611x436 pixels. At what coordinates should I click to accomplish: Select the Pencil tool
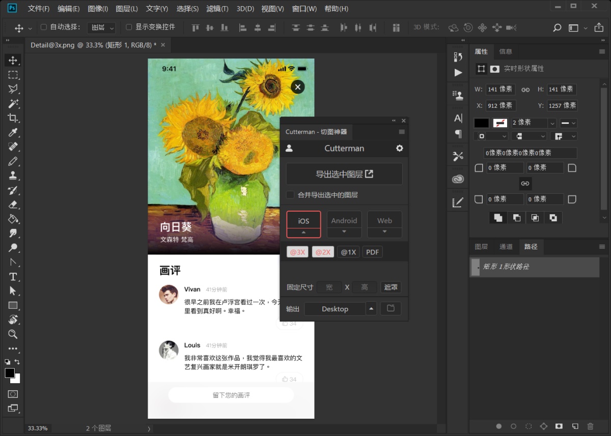[13, 161]
